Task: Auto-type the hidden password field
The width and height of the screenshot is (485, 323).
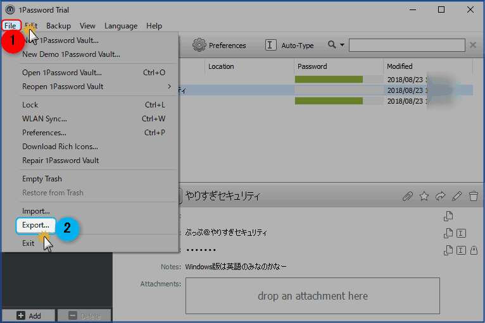Action: click(x=461, y=250)
